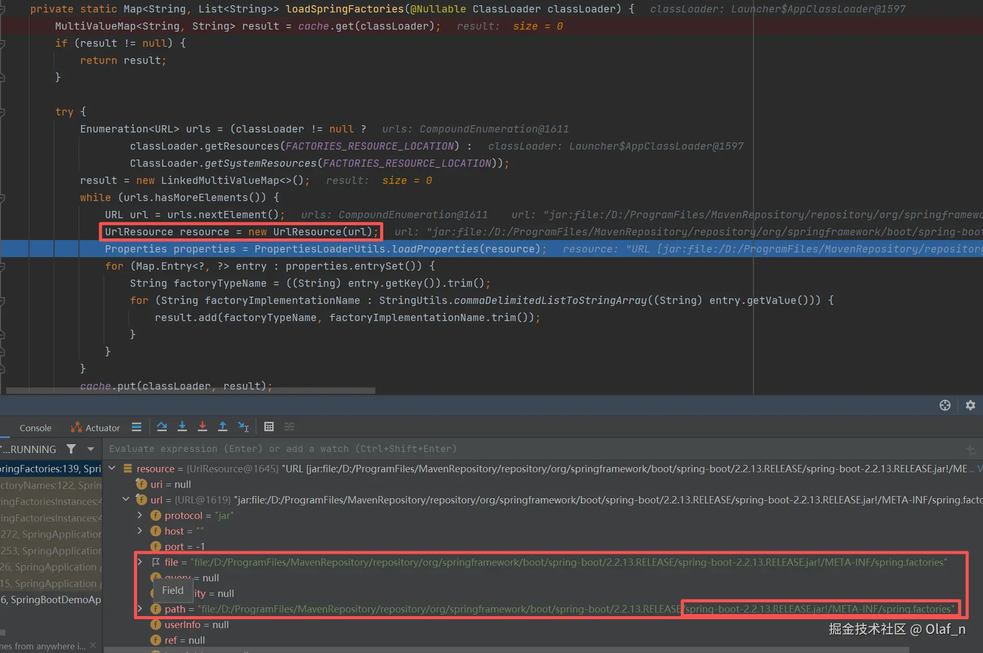Click the 'return result;' statement
Viewport: 983px width, 653px height.
123,60
